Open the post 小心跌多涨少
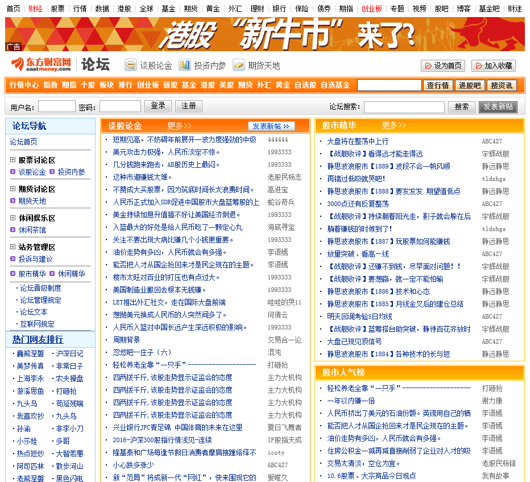Image resolution: width=530 pixels, height=482 pixels. tap(133, 465)
